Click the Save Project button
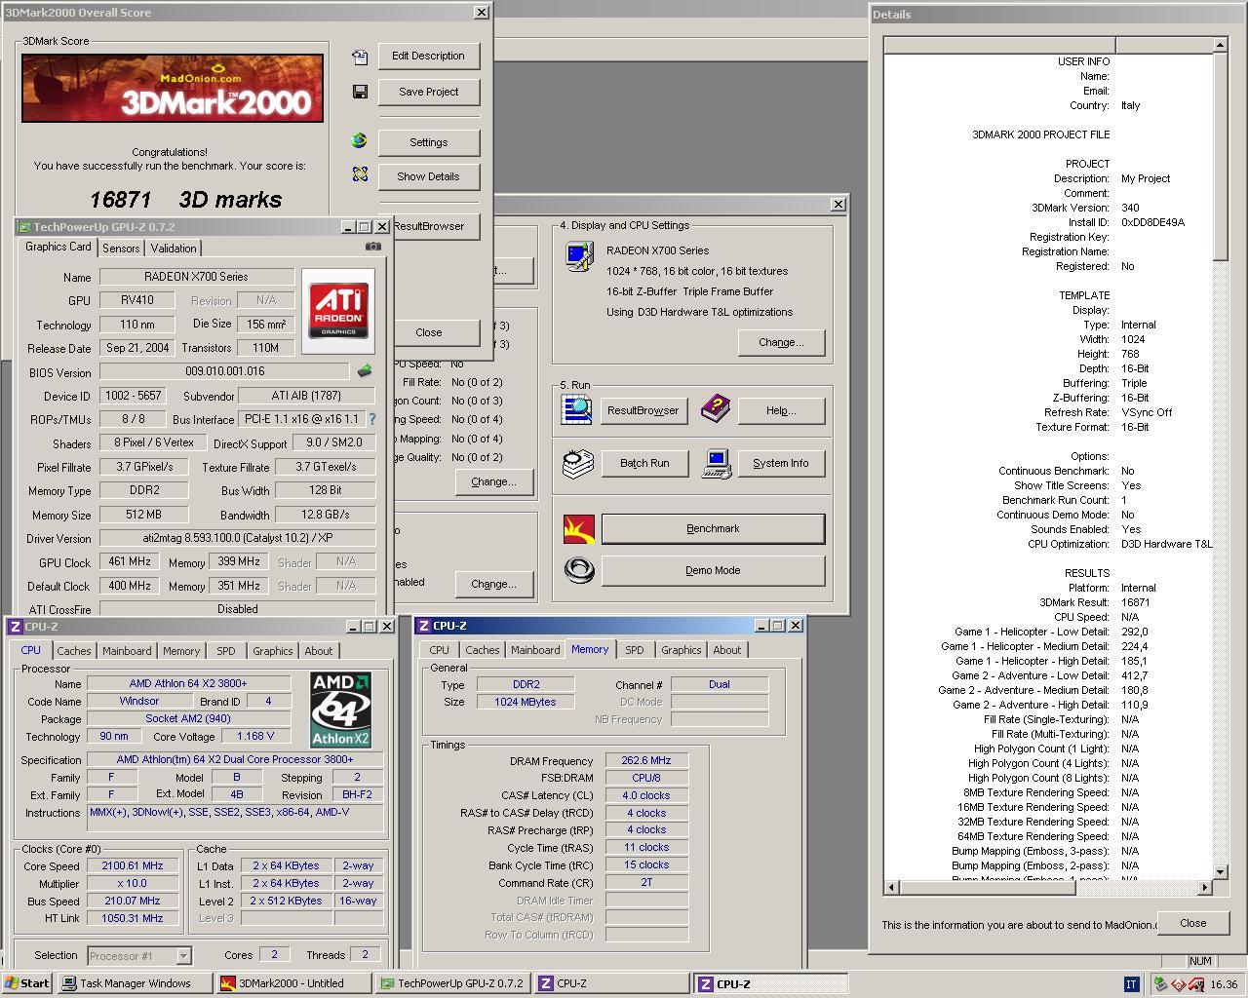The height and width of the screenshot is (998, 1248). (x=428, y=92)
